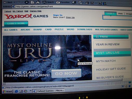Open the Games Help link
Image resolution: width=132 pixels, height=99 pixels.
[x=36, y=11]
